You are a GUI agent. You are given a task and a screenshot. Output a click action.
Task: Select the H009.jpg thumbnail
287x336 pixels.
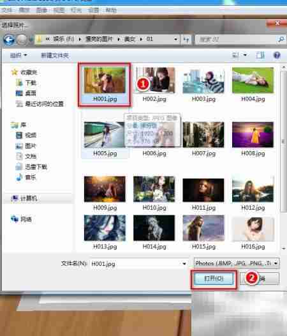pyautogui.click(x=105, y=189)
